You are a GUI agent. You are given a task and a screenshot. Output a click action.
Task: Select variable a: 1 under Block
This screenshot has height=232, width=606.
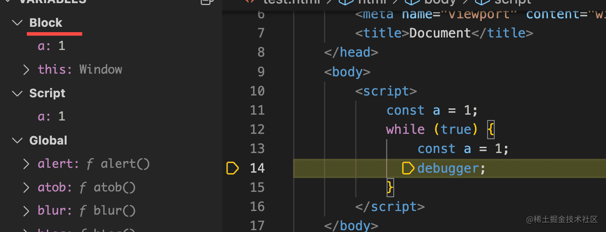pos(51,46)
